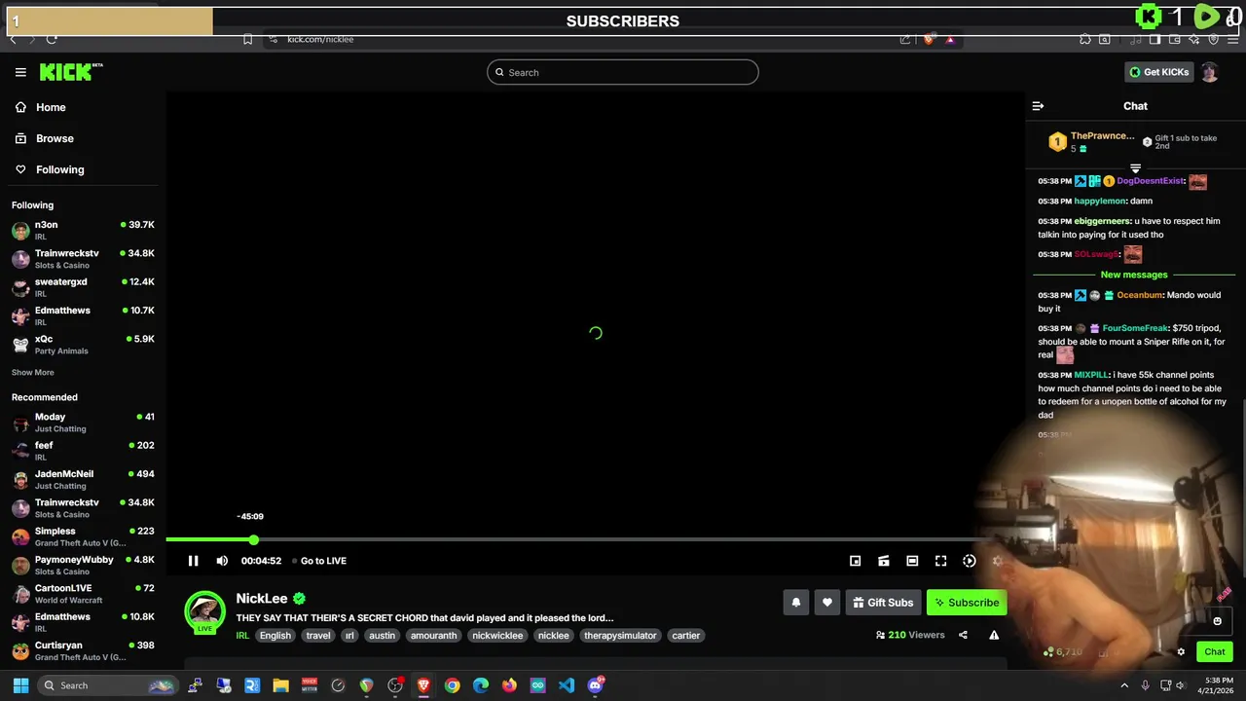Open the playback speed control icon
The image size is (1246, 701).
tap(970, 561)
